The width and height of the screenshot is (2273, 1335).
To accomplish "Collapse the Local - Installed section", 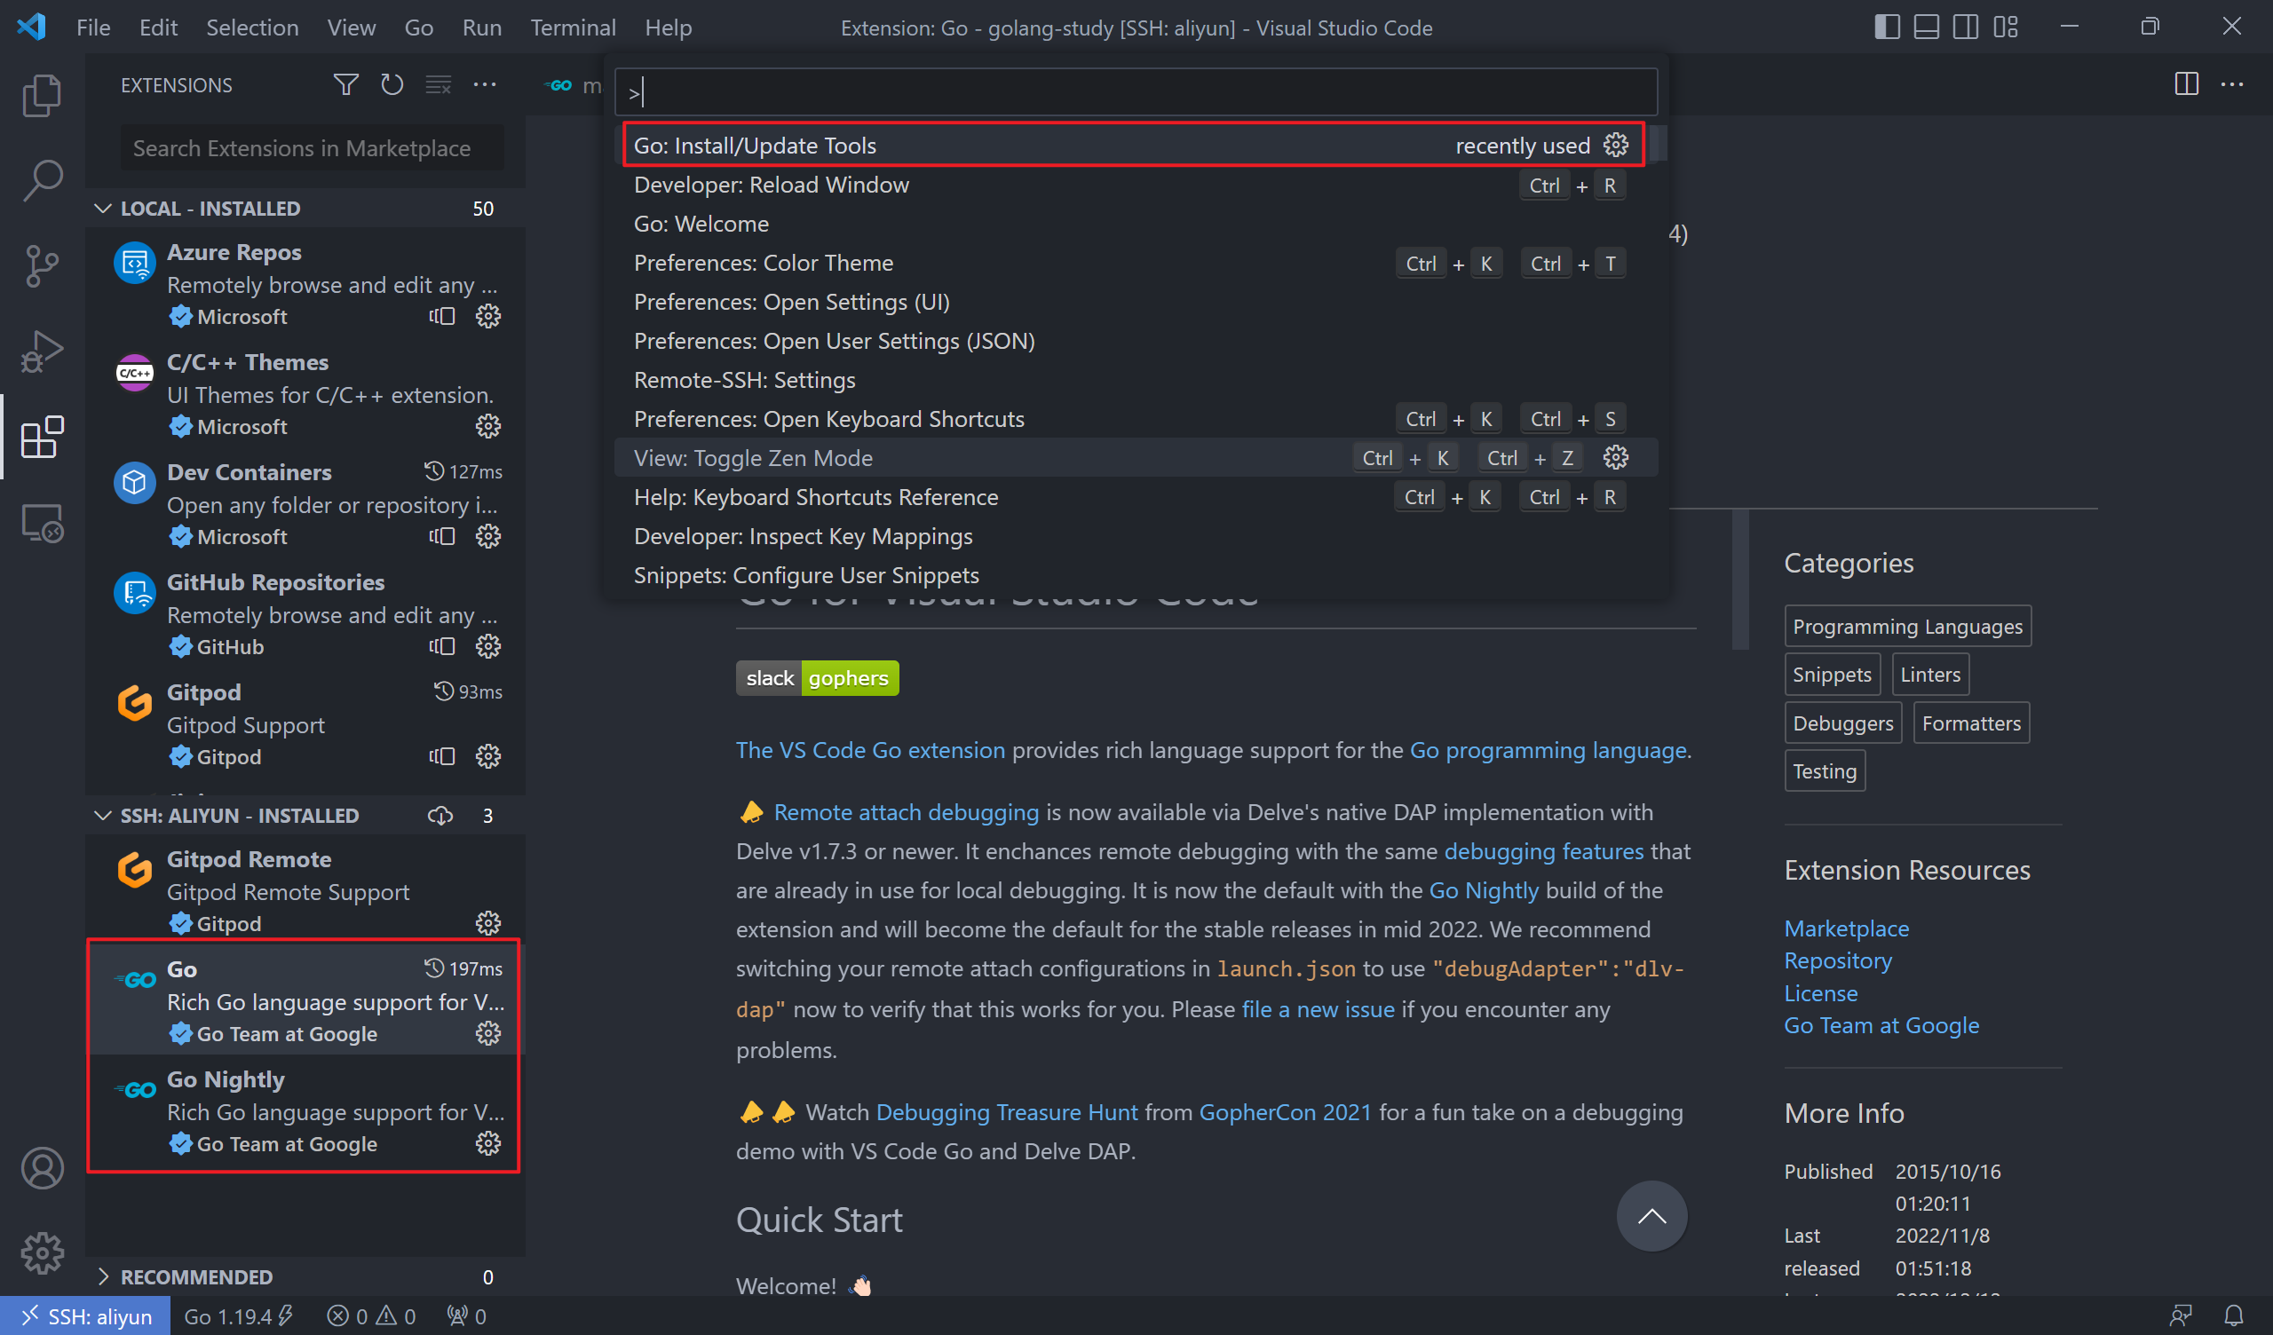I will (x=103, y=209).
